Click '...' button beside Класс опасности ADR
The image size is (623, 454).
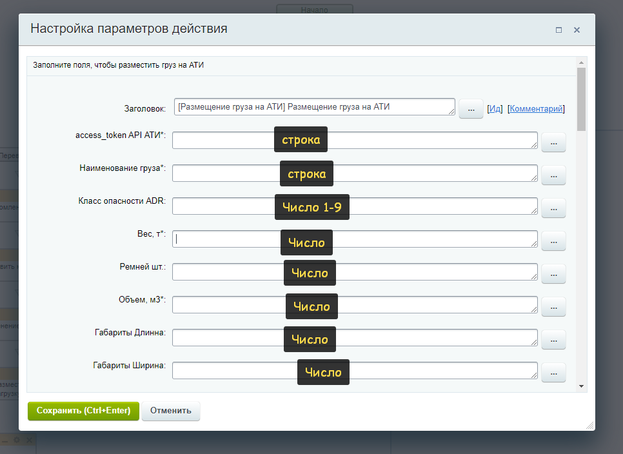pos(553,208)
